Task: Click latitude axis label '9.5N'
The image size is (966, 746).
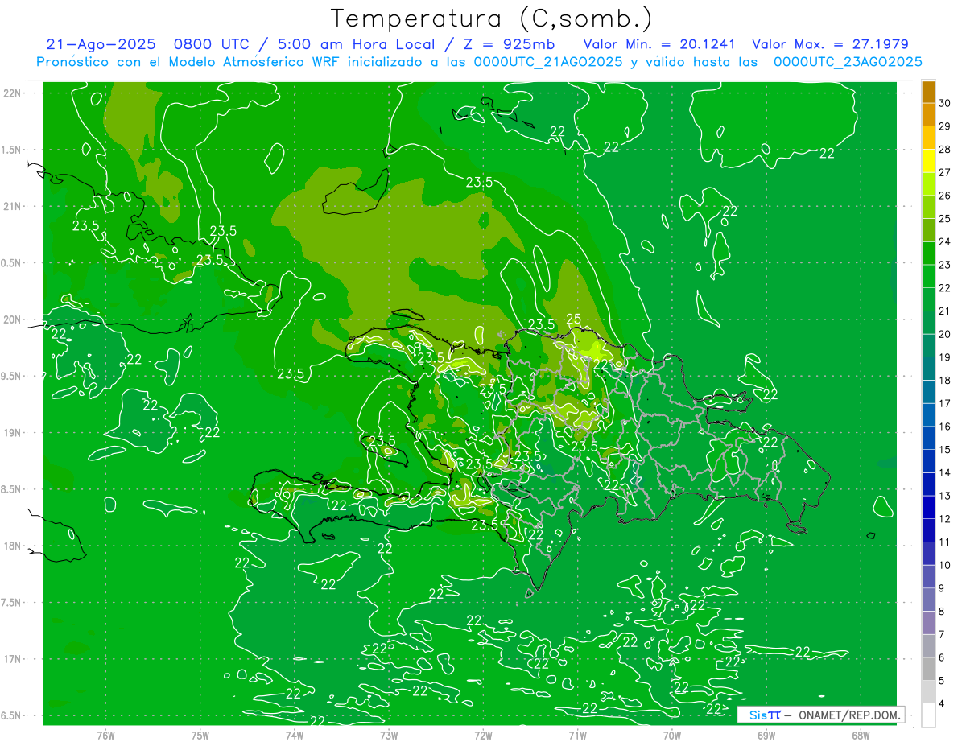Action: coord(11,376)
